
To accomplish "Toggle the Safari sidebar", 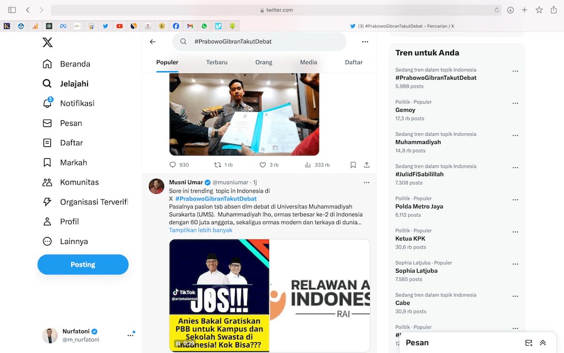I will point(12,10).
